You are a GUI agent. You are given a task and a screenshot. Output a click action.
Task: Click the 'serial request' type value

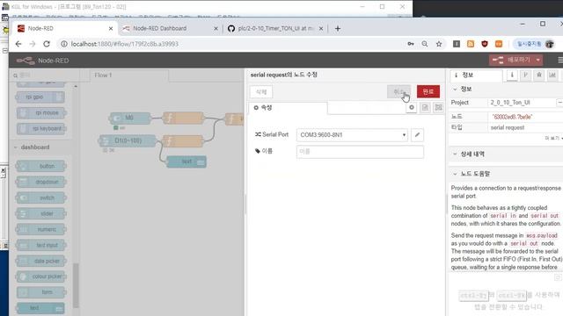pos(508,127)
